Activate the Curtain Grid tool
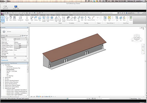 48,19
